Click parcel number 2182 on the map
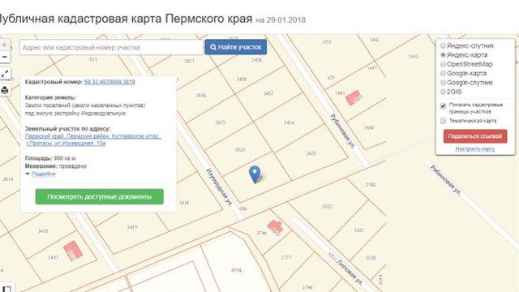Screen dimensions: 519x292 pos(371,184)
